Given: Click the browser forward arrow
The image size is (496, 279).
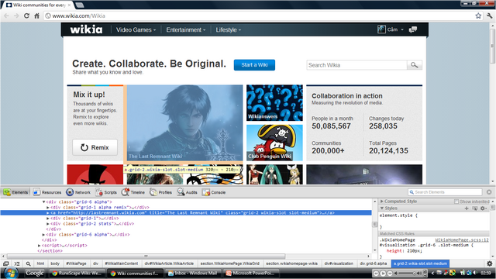Looking at the screenshot, I should coord(16,15).
